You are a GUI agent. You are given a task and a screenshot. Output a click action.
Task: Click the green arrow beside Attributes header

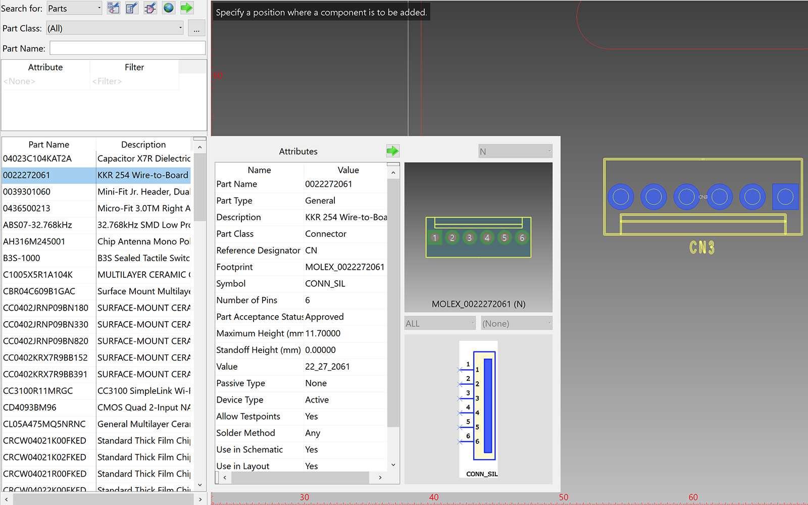coord(392,150)
